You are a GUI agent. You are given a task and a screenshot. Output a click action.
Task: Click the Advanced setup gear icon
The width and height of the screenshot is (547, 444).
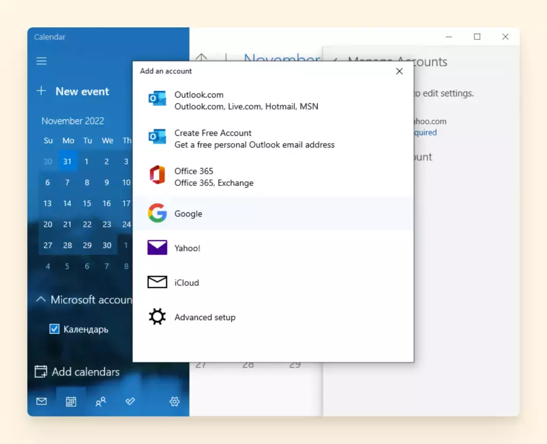click(x=158, y=317)
